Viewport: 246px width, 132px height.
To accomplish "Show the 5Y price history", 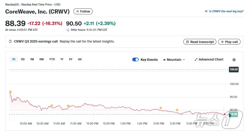I will [x=71, y=59].
